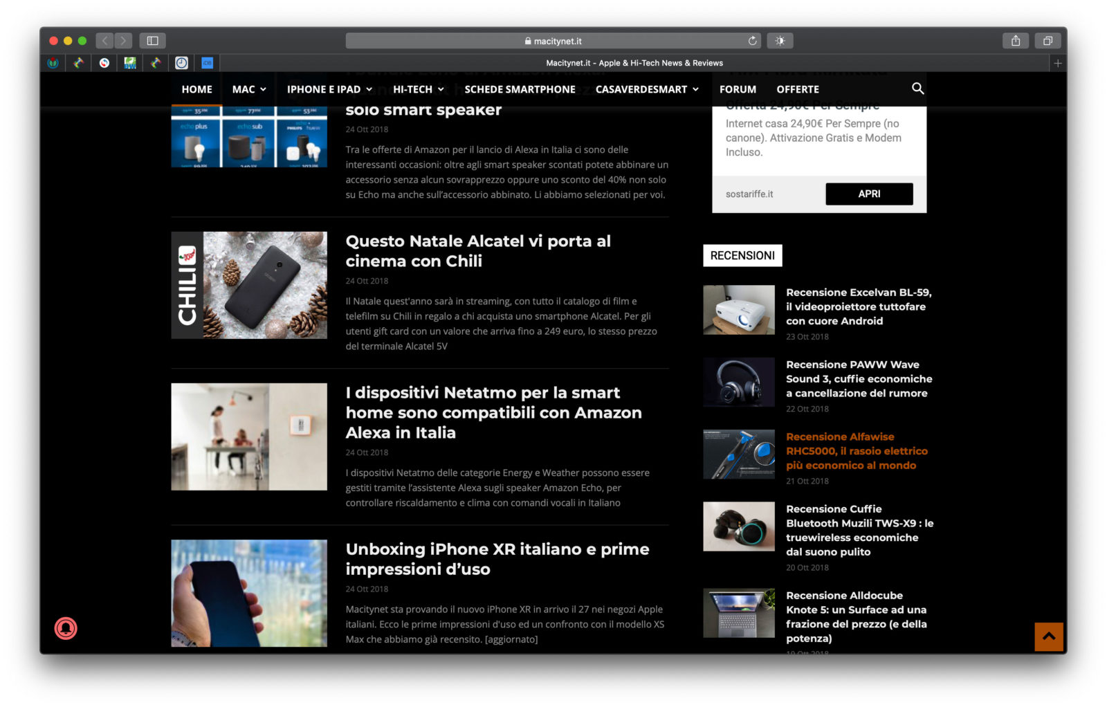Open the clock pinned tab
The height and width of the screenshot is (707, 1107).
click(181, 63)
